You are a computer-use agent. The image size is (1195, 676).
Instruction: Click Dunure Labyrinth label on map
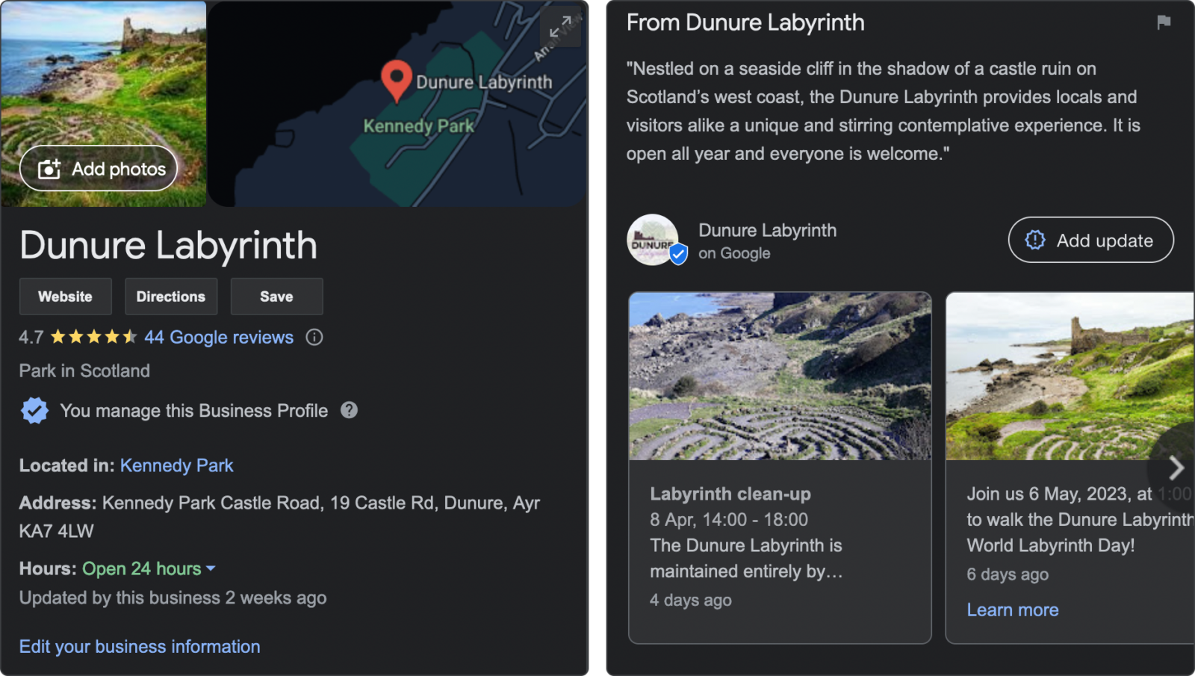[484, 82]
